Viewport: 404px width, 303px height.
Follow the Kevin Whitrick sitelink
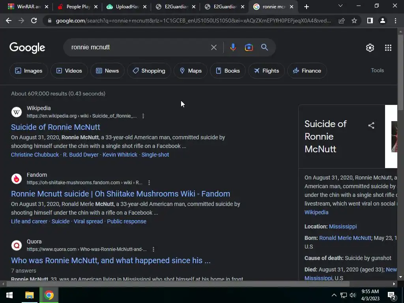point(120,155)
